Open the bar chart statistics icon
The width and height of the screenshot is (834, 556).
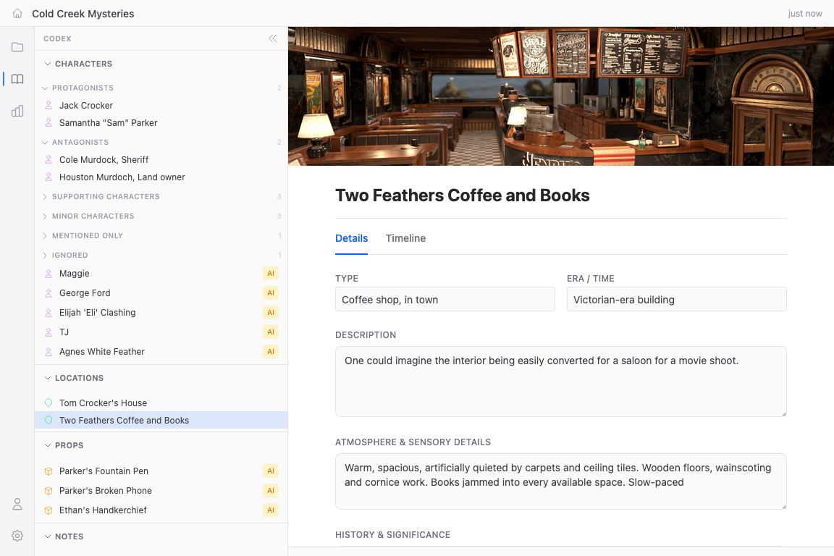(17, 111)
